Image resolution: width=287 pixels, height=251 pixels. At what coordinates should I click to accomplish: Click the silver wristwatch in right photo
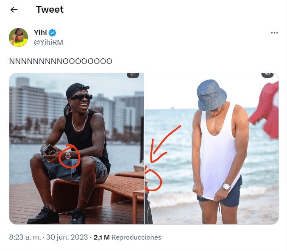coord(226,186)
